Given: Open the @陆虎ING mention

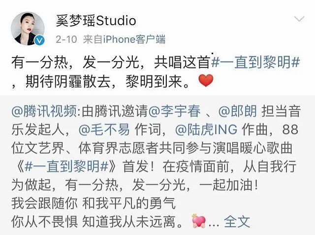Looking at the screenshot, I should pyautogui.click(x=206, y=130).
